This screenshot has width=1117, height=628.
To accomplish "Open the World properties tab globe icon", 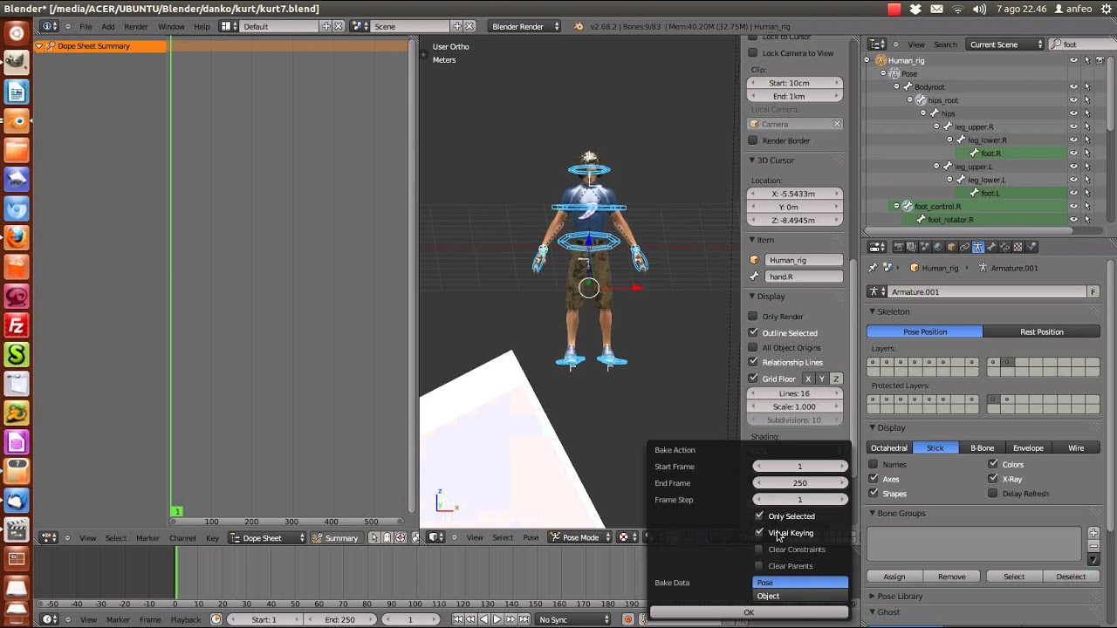I will tap(938, 247).
